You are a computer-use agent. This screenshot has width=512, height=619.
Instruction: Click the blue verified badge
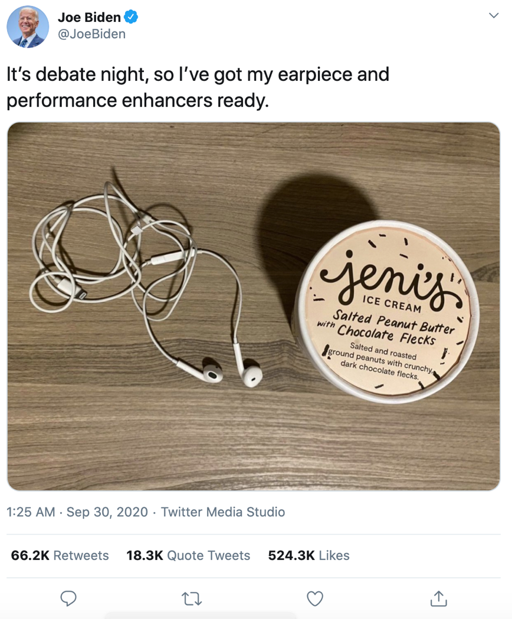131,17
